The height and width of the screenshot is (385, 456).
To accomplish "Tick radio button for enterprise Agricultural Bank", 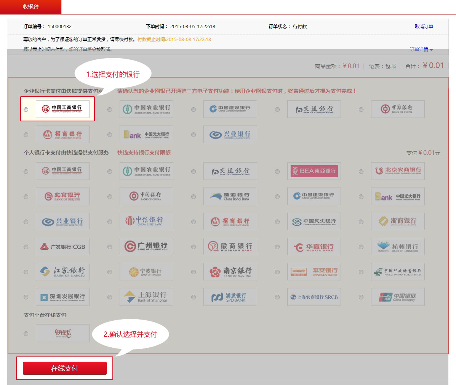I will click(x=110, y=110).
